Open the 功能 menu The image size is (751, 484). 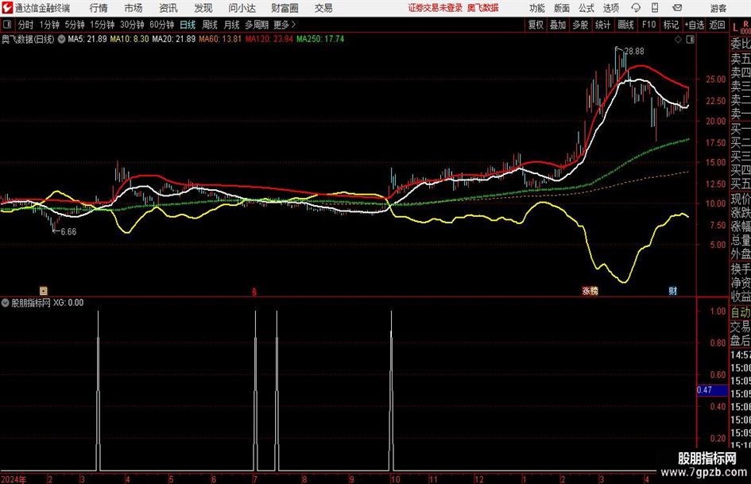coord(537,8)
